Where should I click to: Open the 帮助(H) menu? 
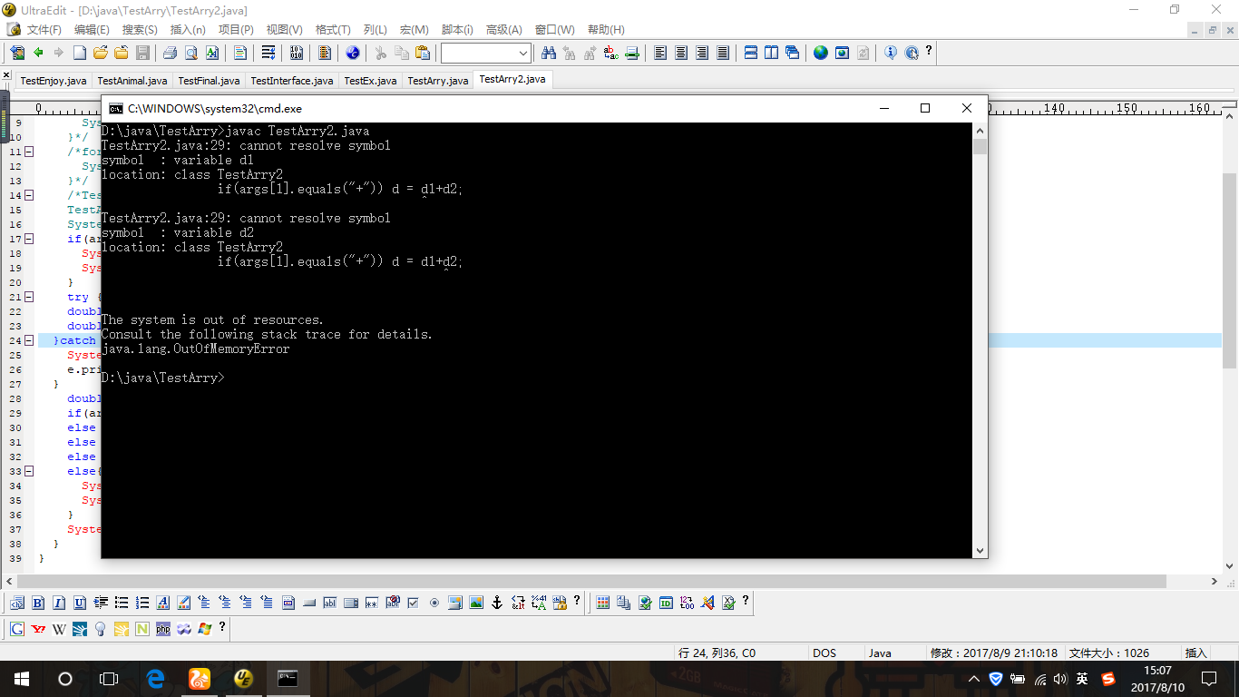click(606, 30)
